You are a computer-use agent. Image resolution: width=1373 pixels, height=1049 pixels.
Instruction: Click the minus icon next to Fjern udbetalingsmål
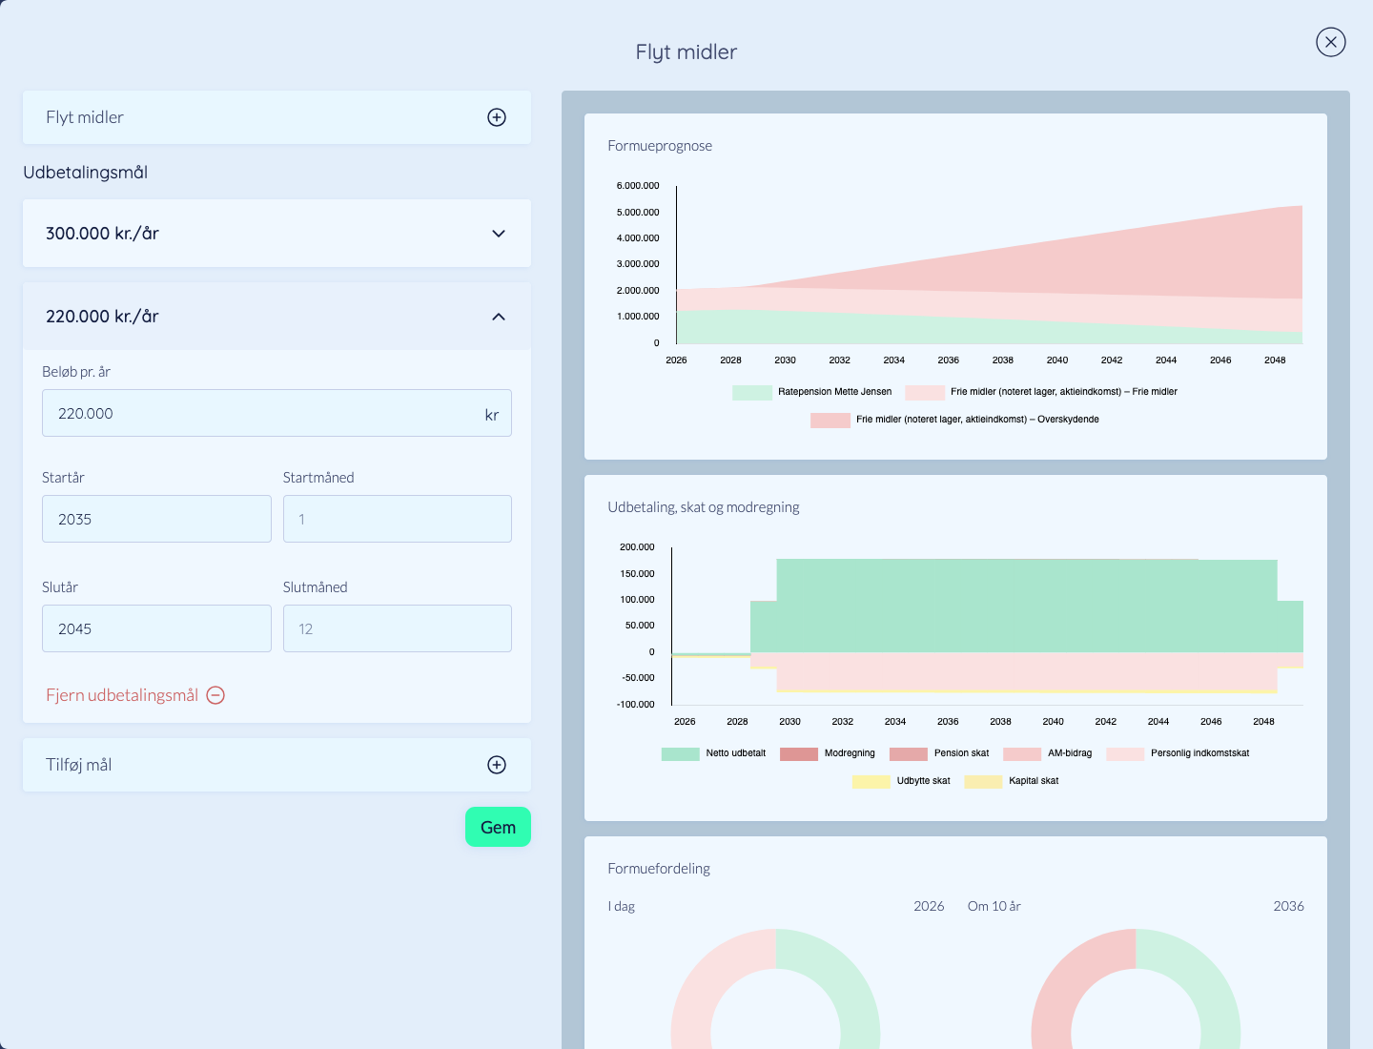tap(215, 695)
